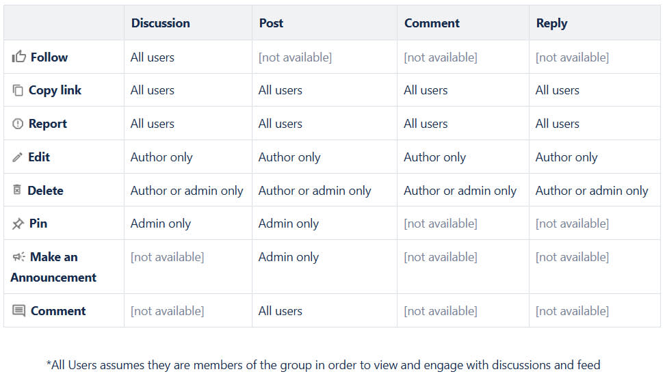665x376 pixels.
Task: Click the Edit pencil icon
Action: pyautogui.click(x=18, y=157)
